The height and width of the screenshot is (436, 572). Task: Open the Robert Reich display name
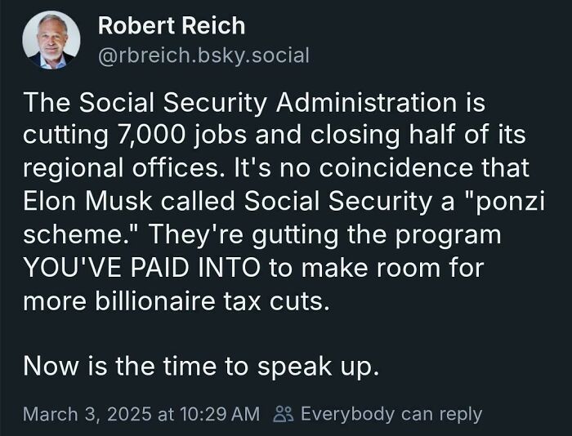tap(171, 25)
